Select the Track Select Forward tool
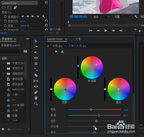144x137 pixels. (x=36, y=47)
